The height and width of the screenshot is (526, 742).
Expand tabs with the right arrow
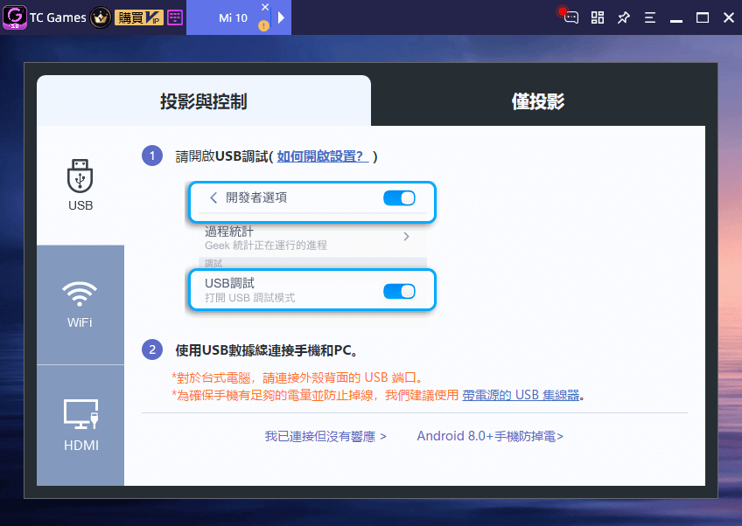pyautogui.click(x=282, y=18)
